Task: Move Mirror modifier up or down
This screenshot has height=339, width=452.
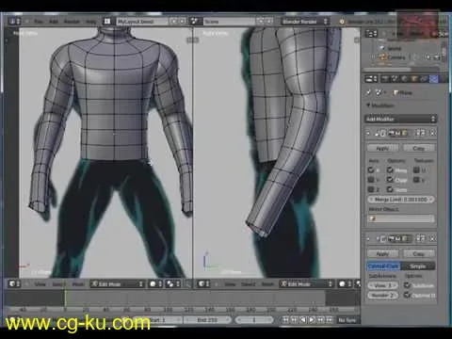Action: 420,133
